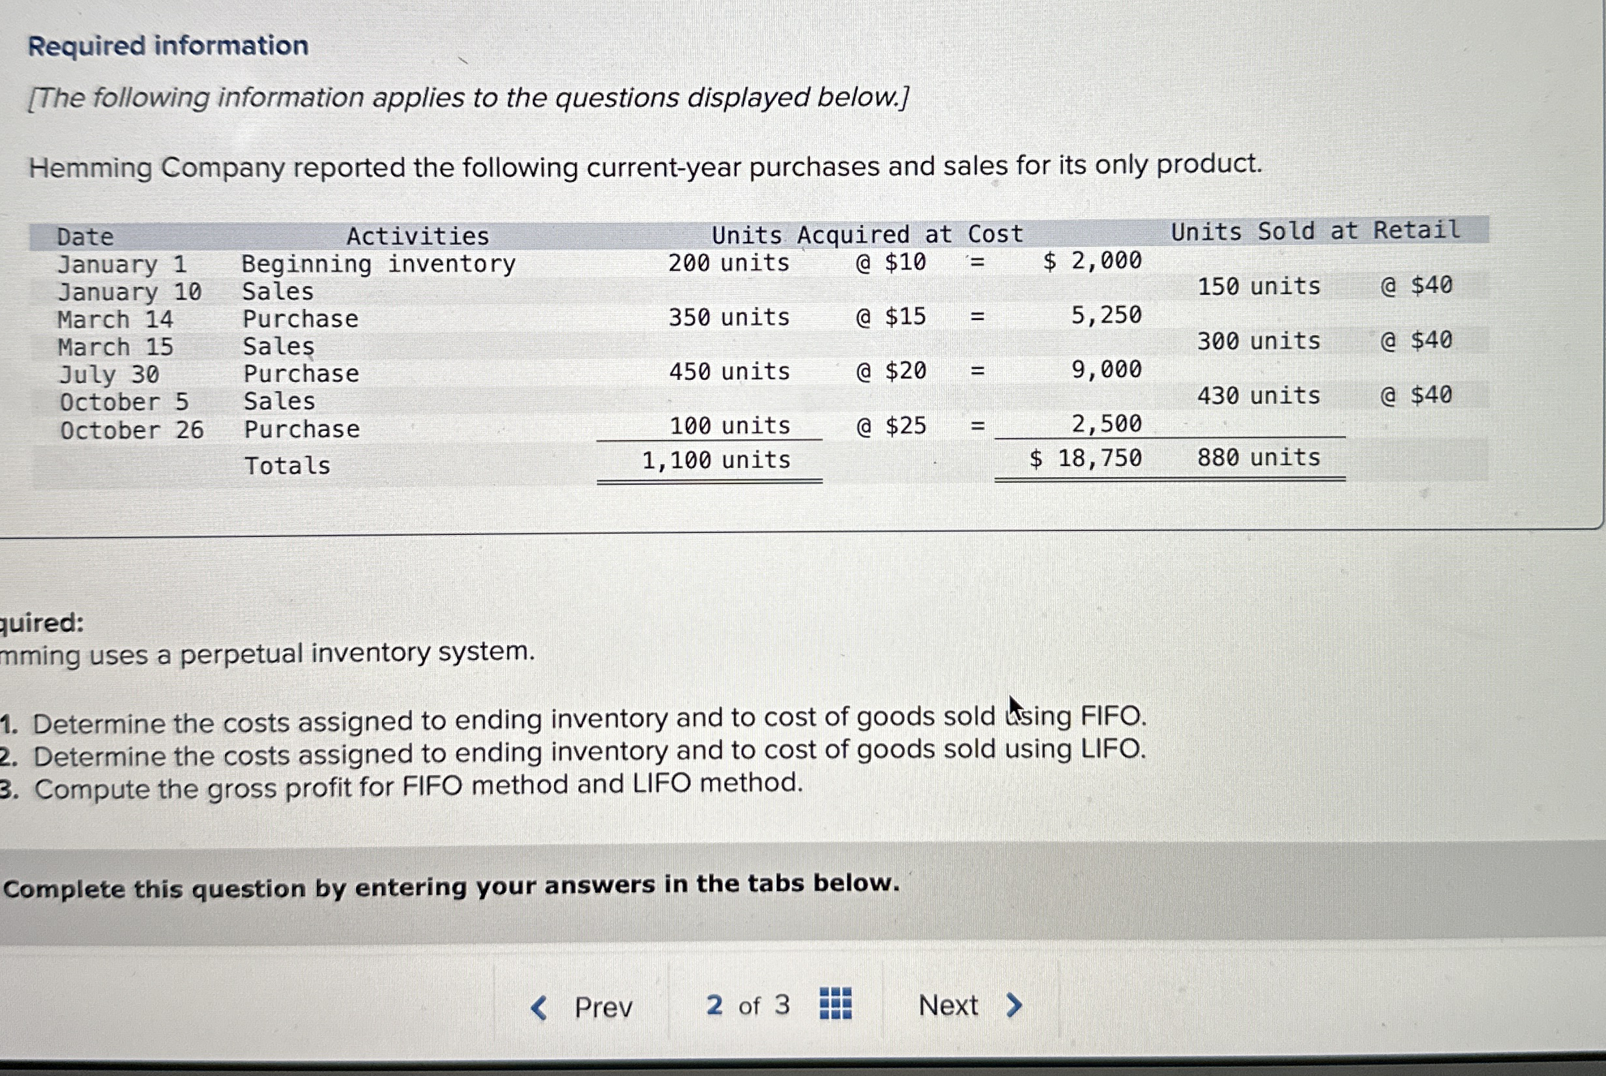This screenshot has height=1076, width=1606.
Task: Click the Required information heading
Action: [168, 46]
